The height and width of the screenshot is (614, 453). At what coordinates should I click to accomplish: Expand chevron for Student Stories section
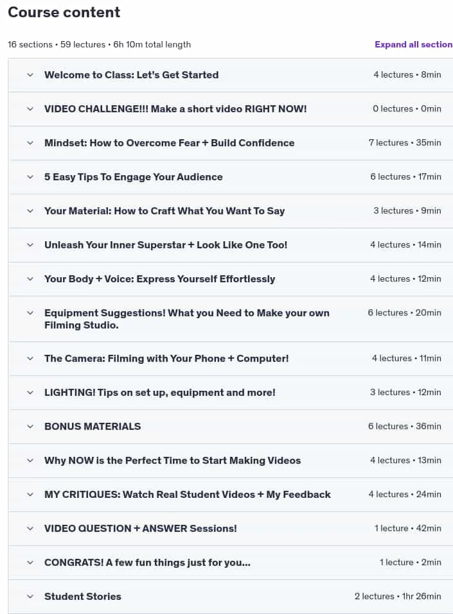coord(30,597)
